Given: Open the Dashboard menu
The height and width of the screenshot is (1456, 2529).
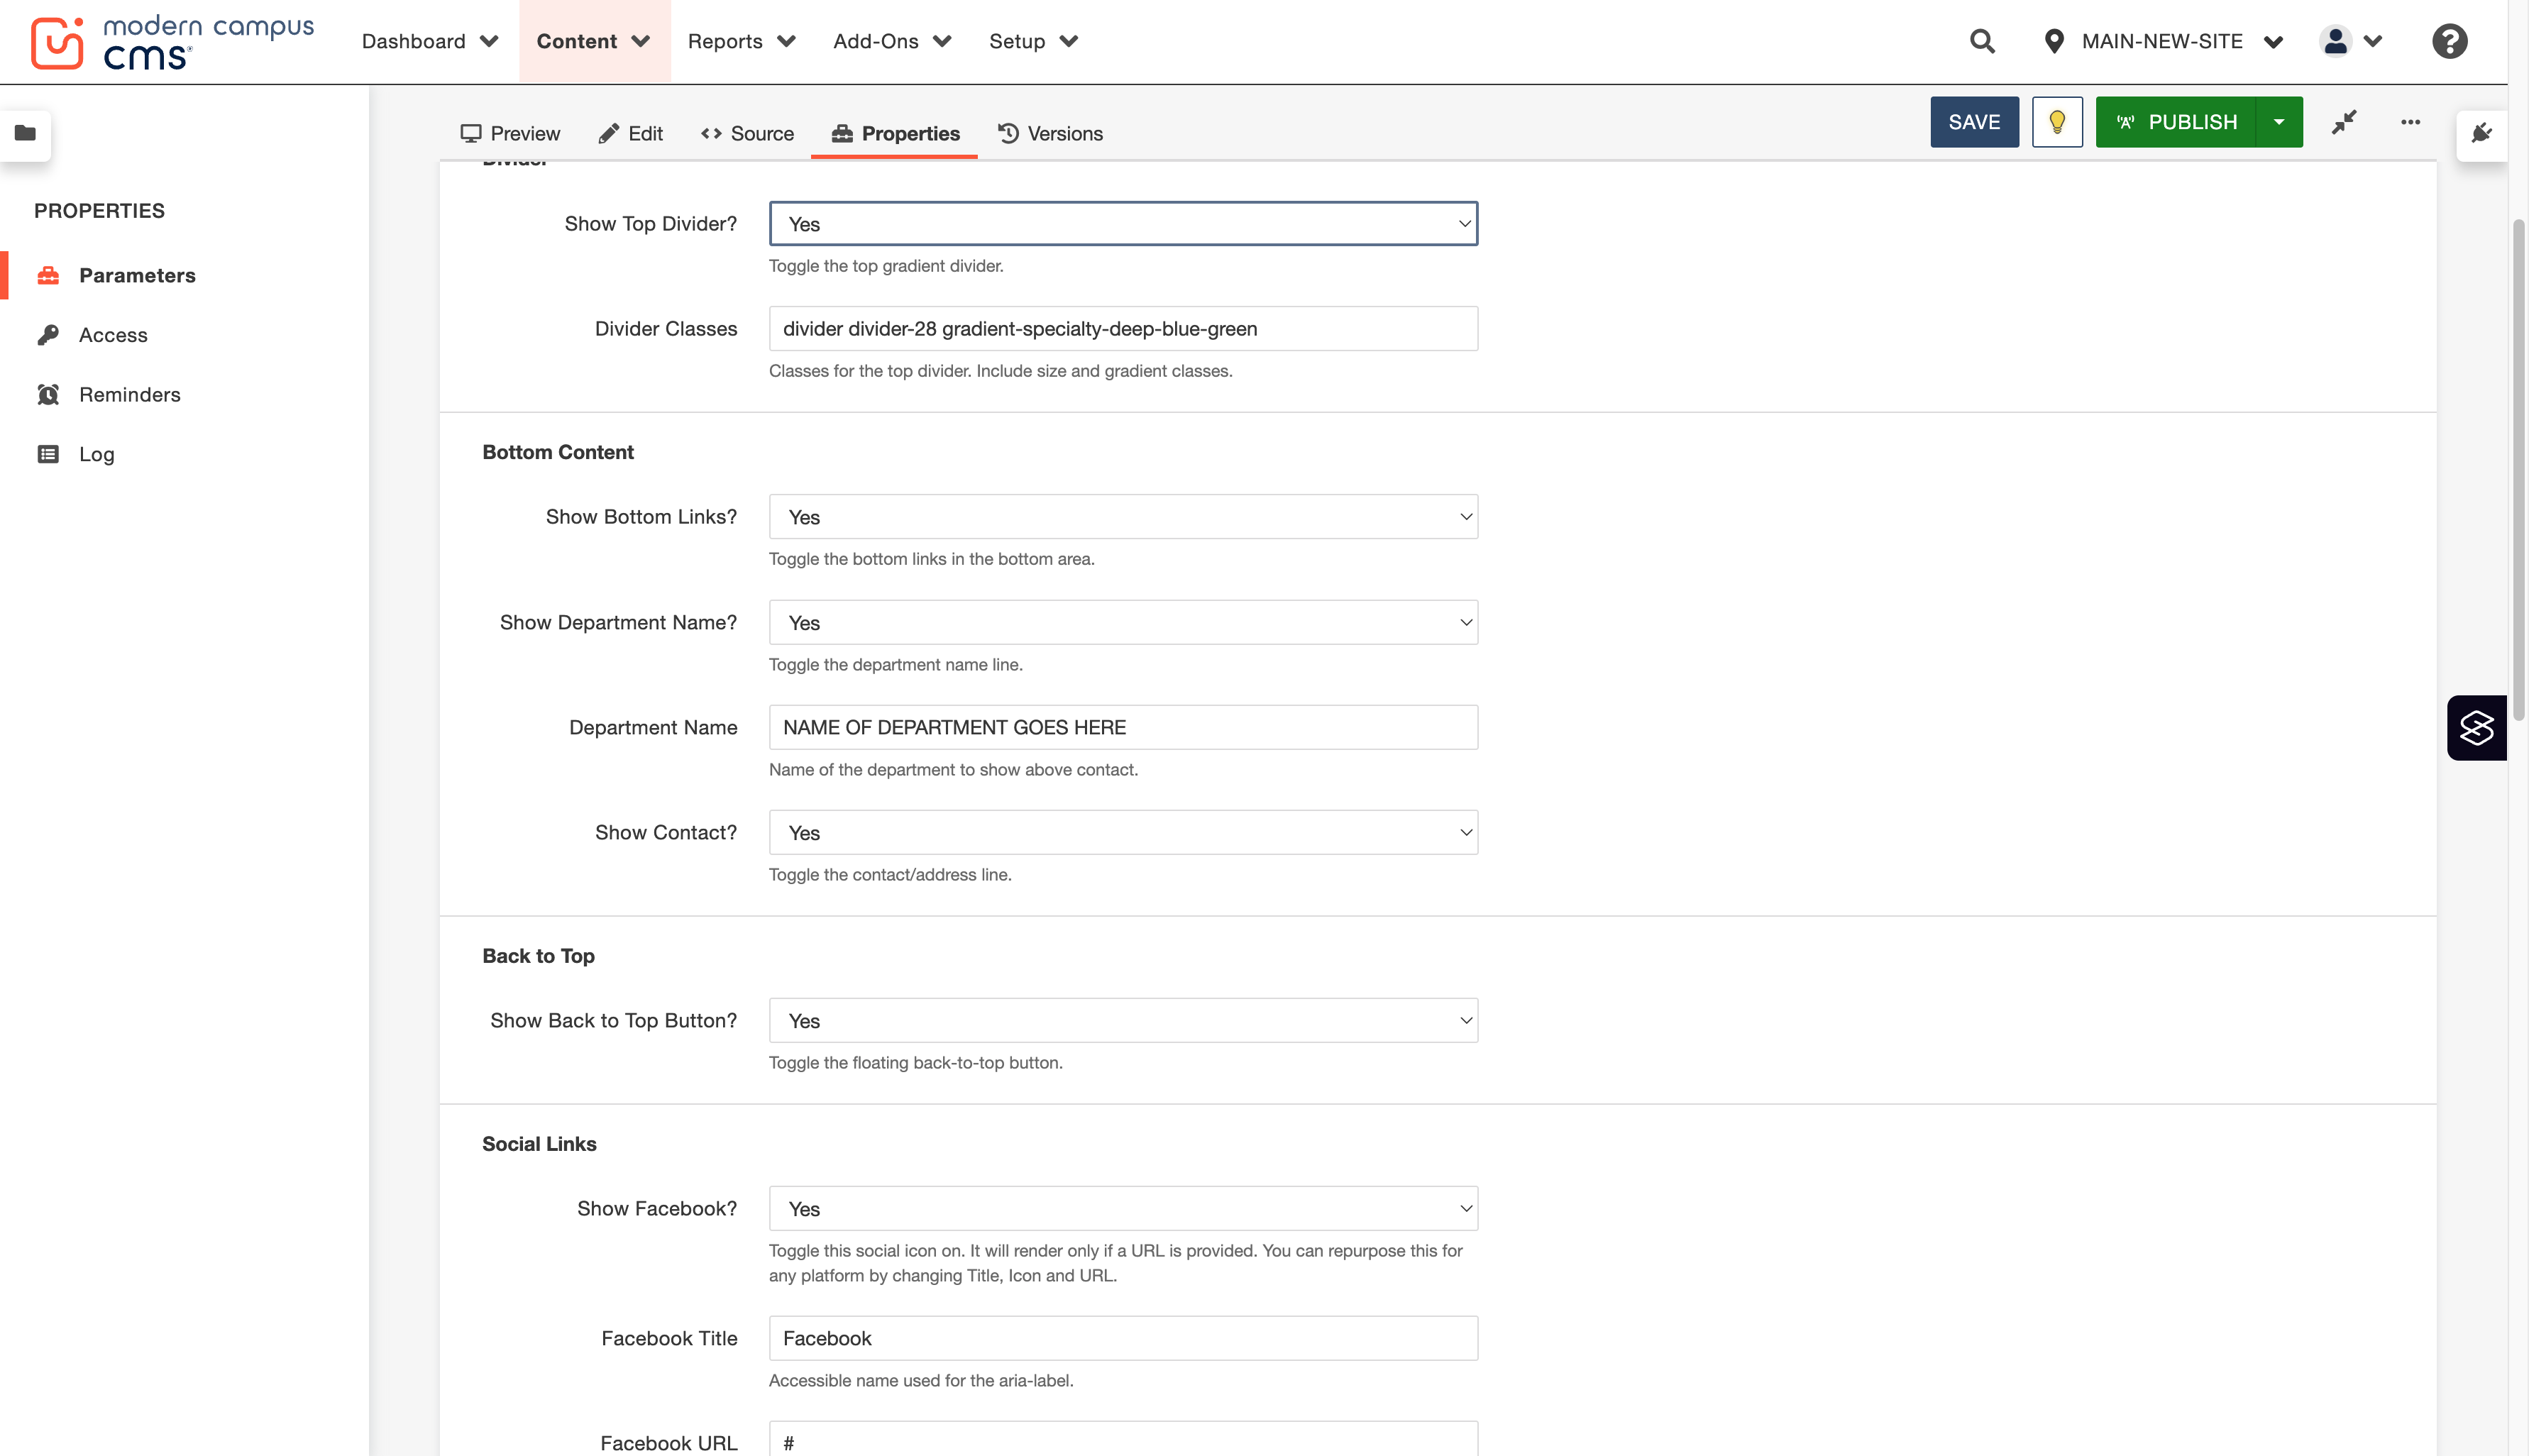Looking at the screenshot, I should point(430,41).
